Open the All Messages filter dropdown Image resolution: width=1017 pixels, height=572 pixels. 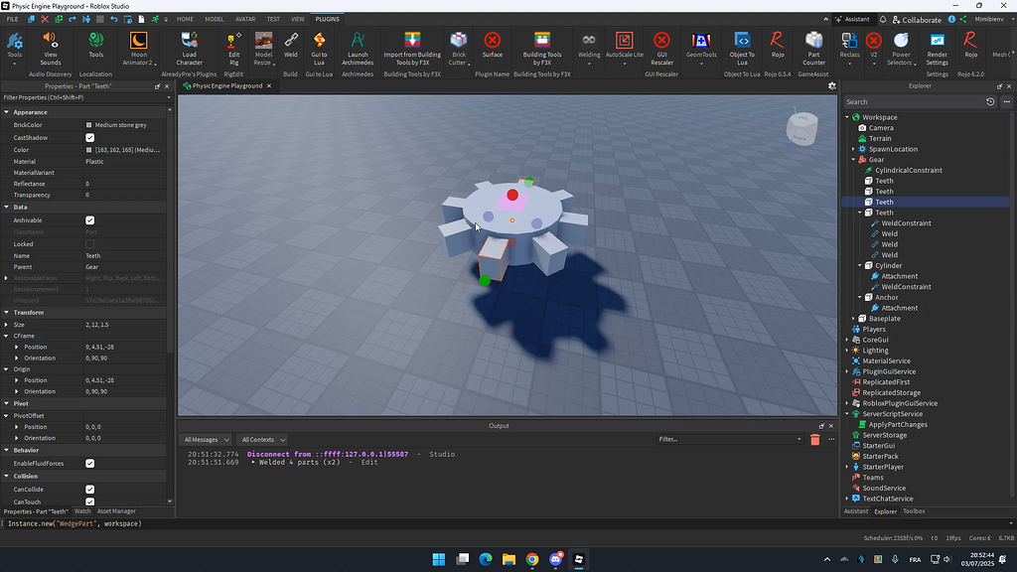[x=206, y=439]
